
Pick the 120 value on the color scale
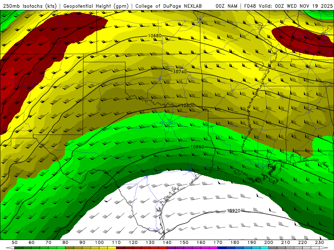click(133, 242)
